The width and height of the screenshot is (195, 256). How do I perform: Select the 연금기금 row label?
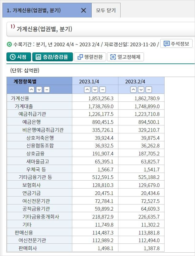(32, 193)
